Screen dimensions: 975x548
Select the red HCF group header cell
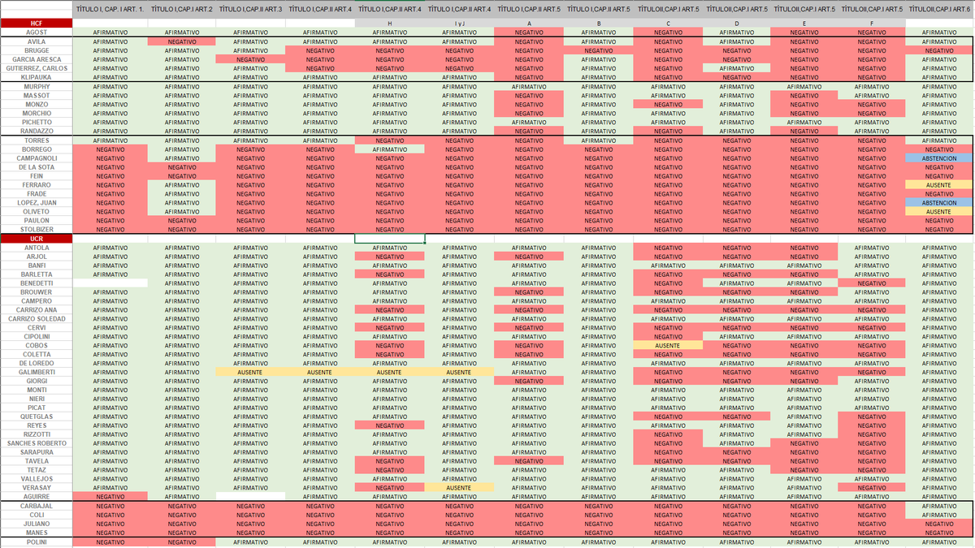[x=37, y=23]
